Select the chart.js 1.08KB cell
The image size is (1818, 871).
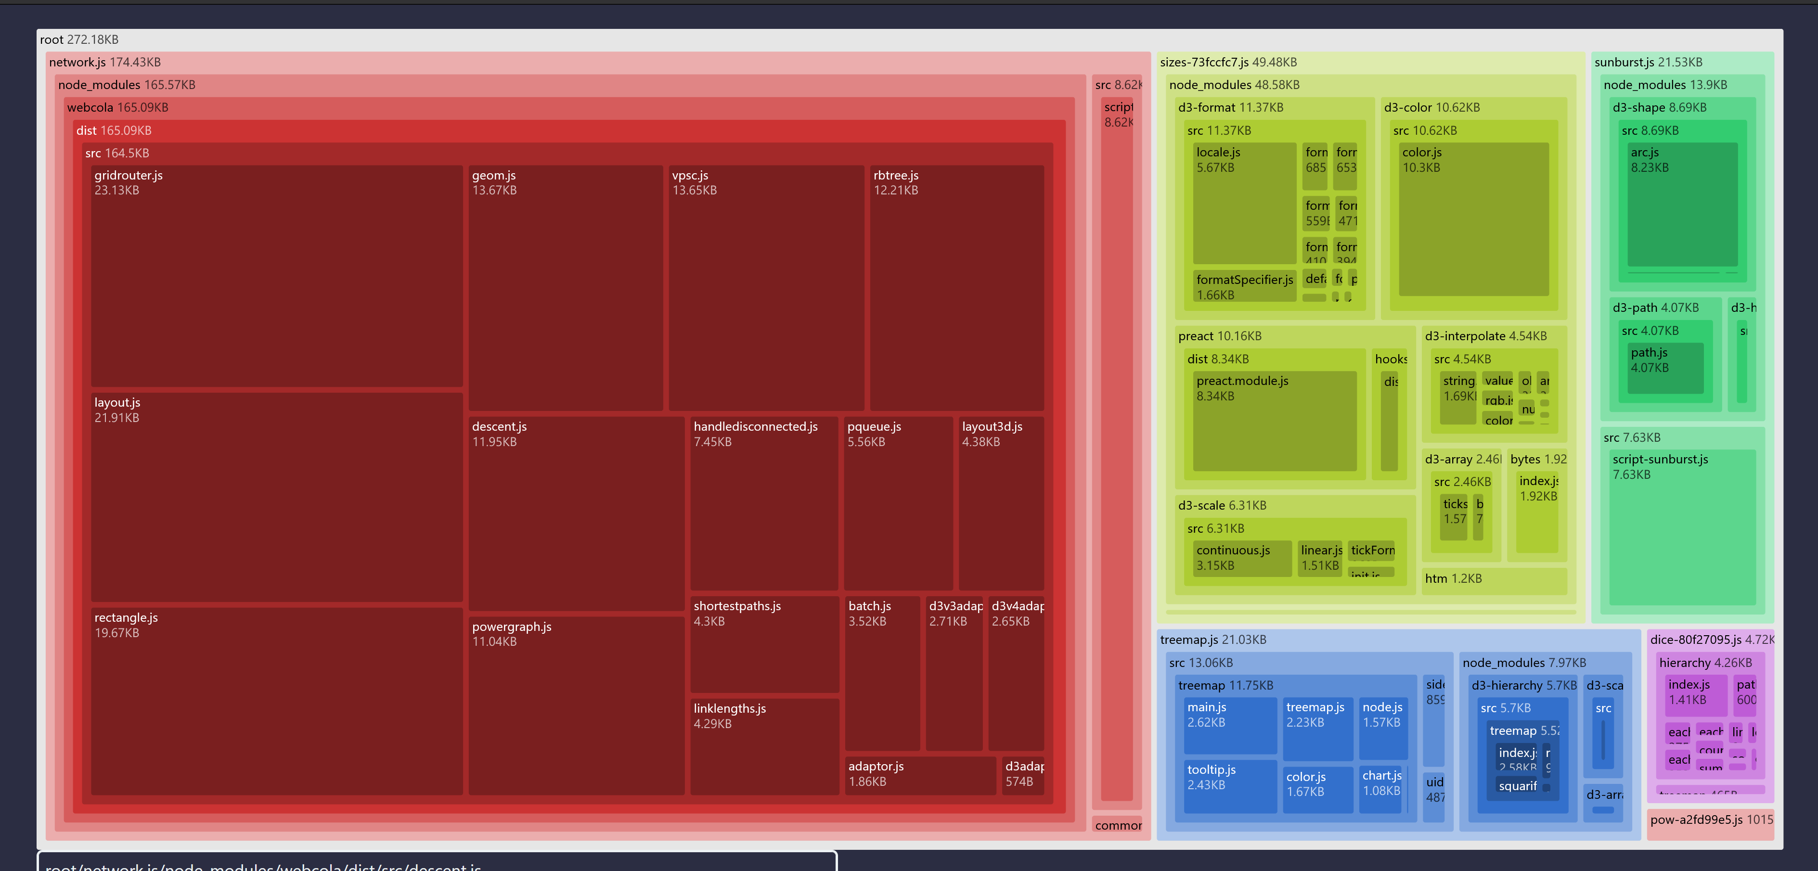[1381, 790]
